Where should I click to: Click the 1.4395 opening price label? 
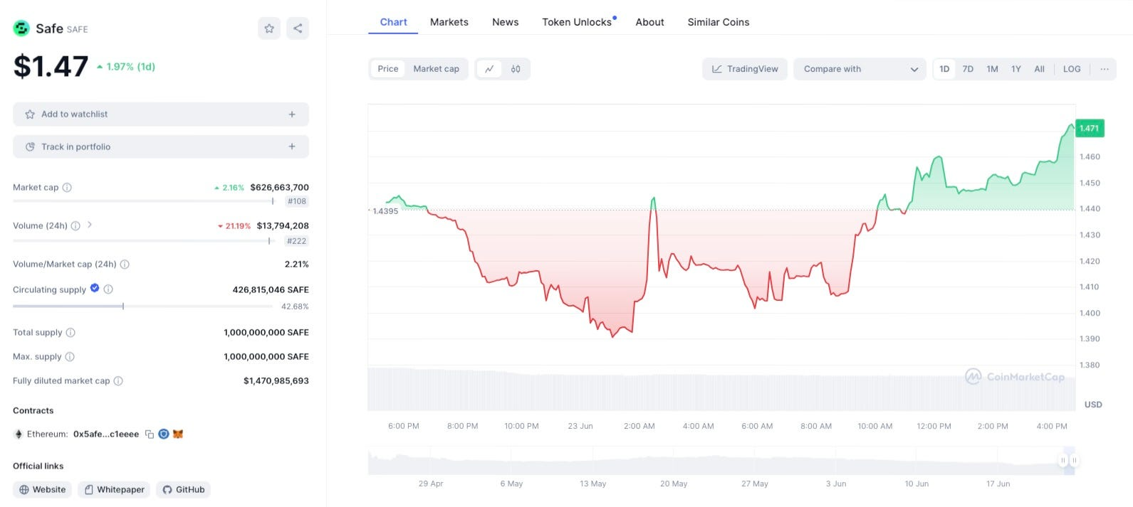384,211
